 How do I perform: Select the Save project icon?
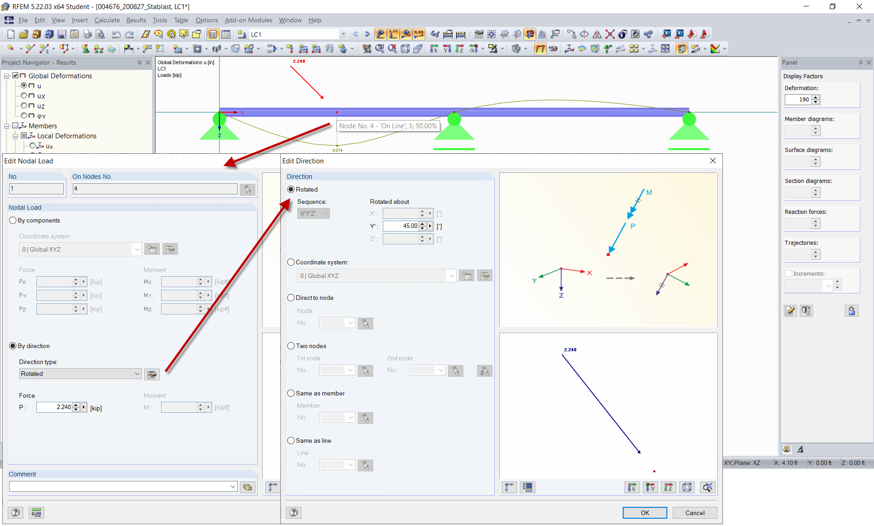[x=61, y=34]
